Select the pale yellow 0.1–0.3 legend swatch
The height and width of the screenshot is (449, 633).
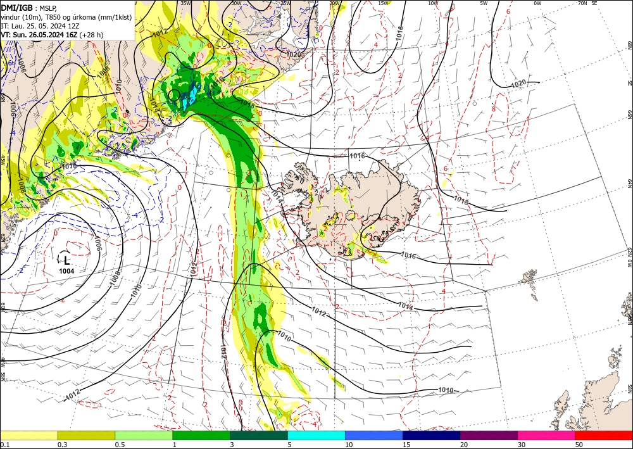click(x=28, y=435)
